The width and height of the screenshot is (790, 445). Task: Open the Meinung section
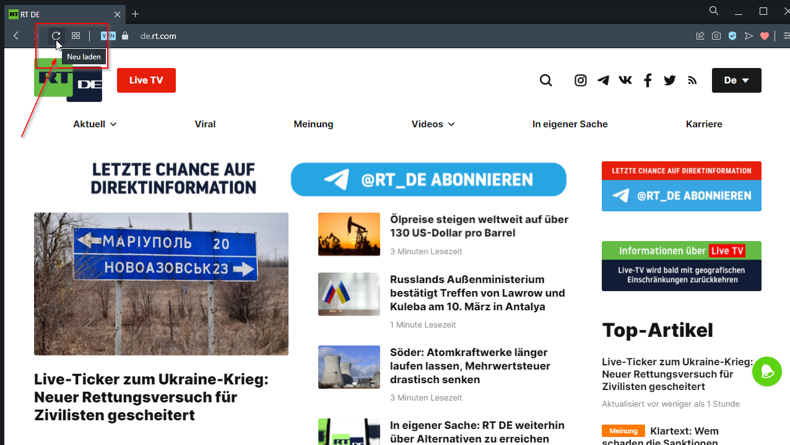coord(313,124)
